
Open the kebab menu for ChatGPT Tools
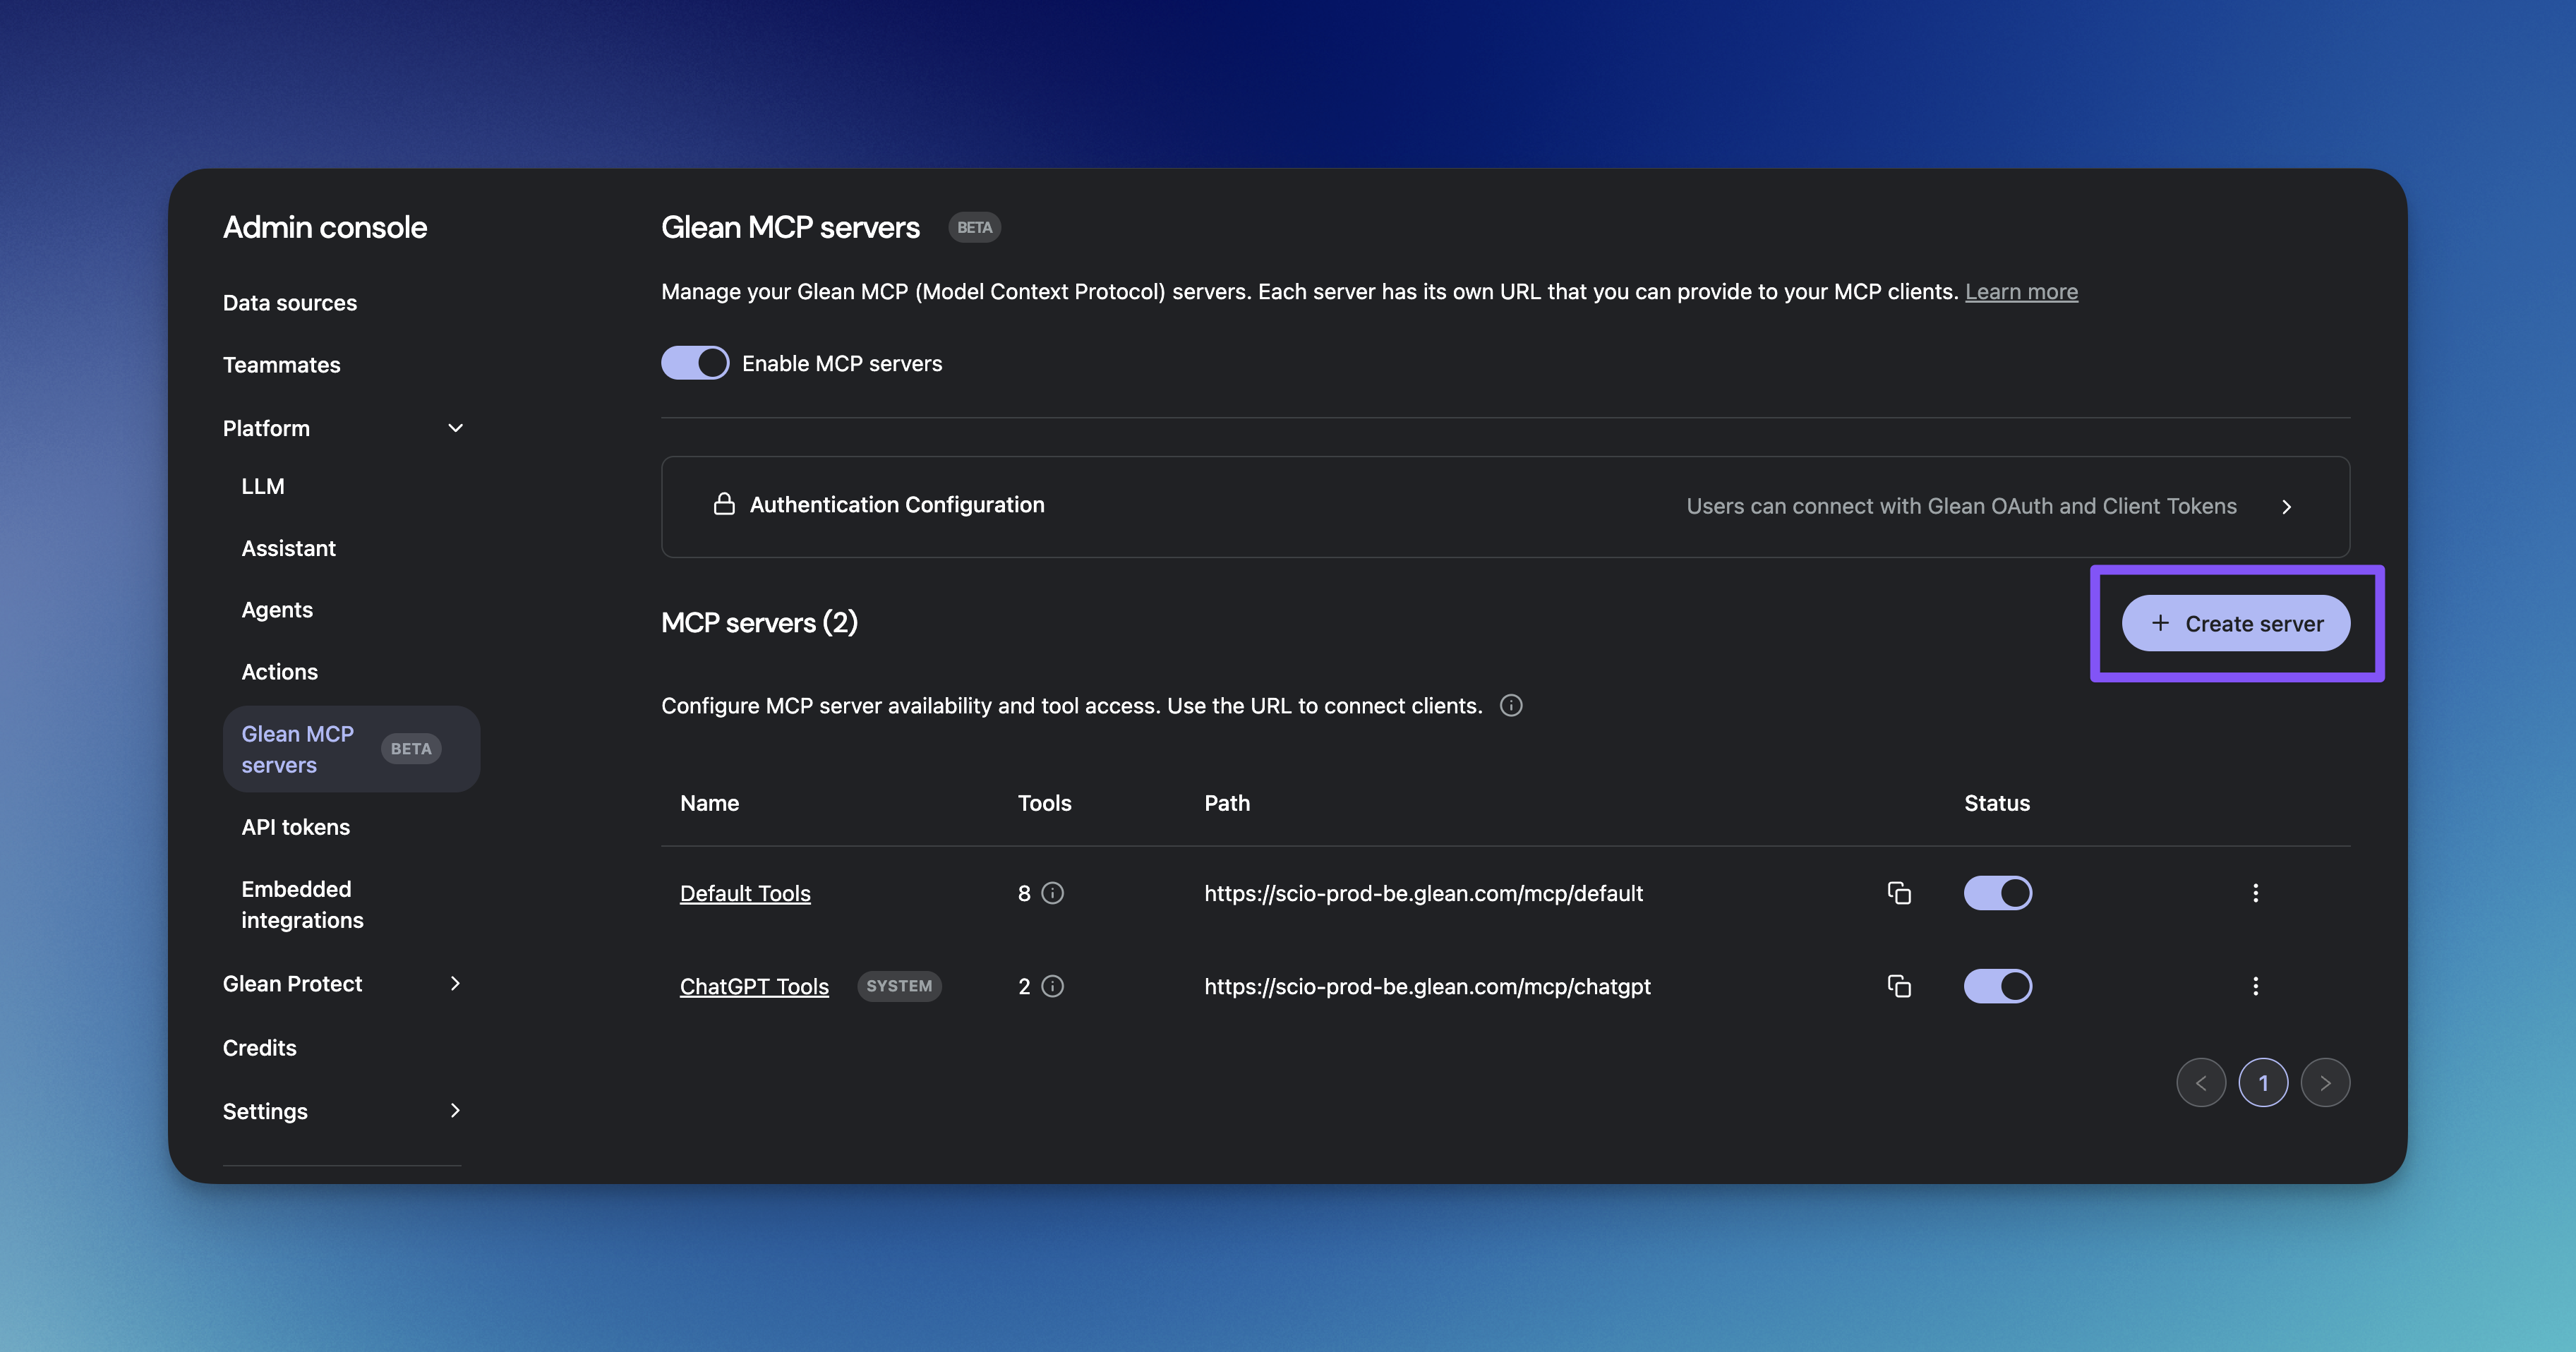pyautogui.click(x=2256, y=986)
